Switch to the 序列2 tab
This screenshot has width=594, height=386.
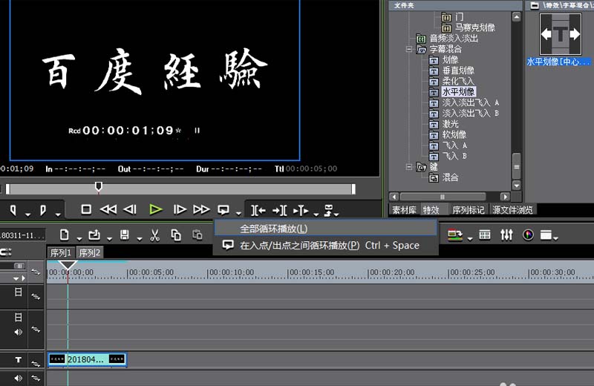point(90,252)
